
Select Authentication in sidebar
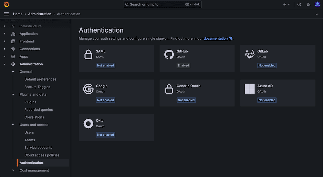(x=43, y=163)
